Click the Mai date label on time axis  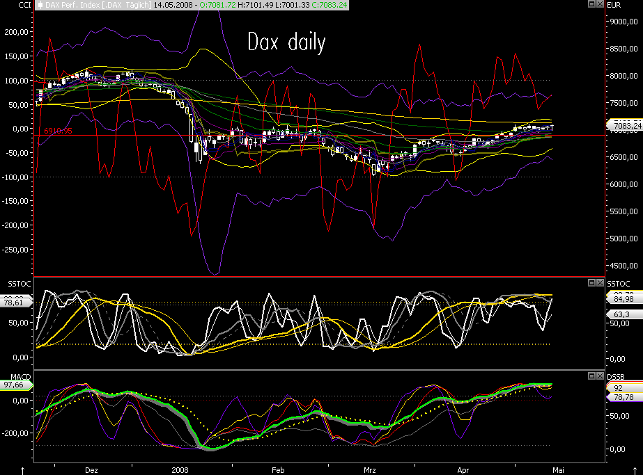[x=558, y=470]
